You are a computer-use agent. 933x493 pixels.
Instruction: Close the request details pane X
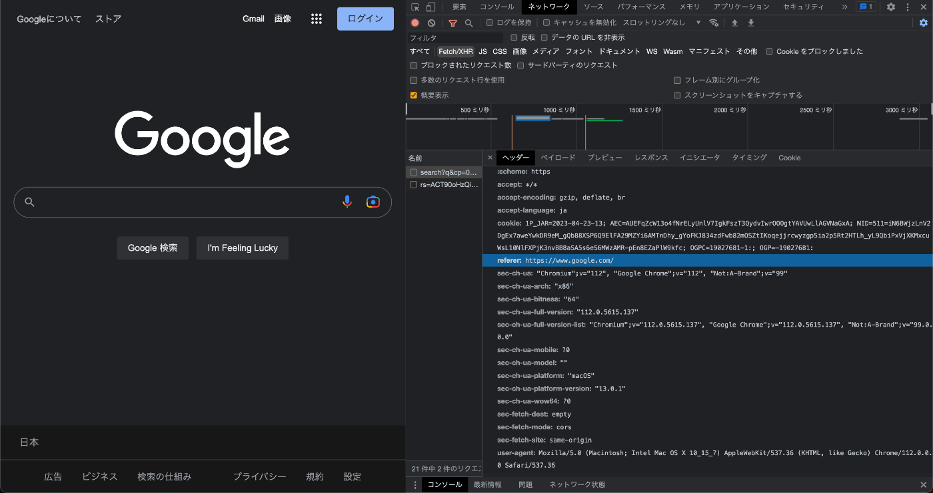tap(490, 158)
